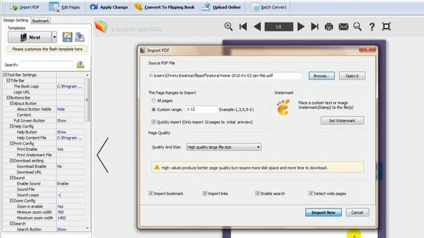This screenshot has height=238, width=424.
Task: Click the print icon in viewer toolbar
Action: coord(329,26)
